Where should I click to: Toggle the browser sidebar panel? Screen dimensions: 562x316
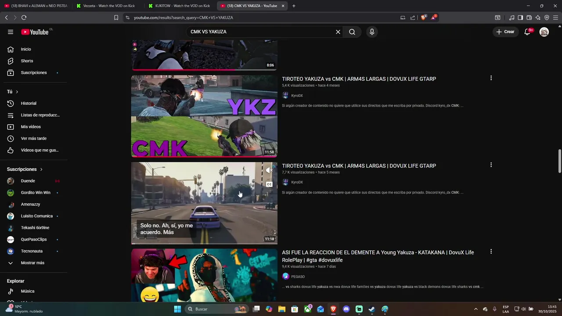point(520,18)
